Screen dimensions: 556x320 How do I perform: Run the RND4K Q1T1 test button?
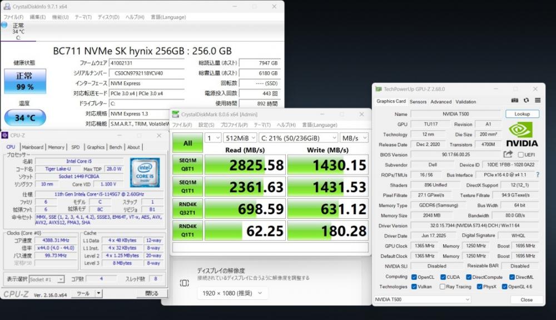coord(187,230)
